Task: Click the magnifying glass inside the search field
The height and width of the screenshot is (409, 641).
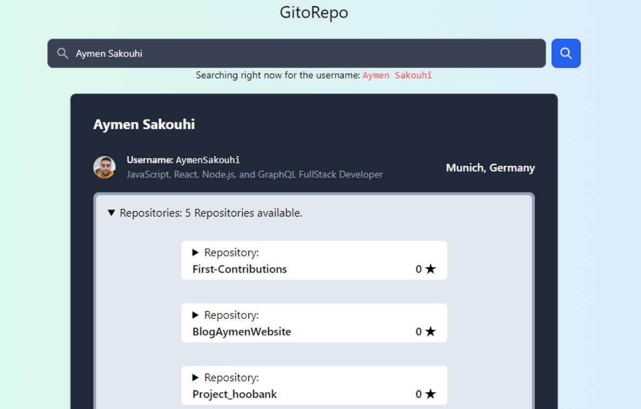Action: coord(62,53)
